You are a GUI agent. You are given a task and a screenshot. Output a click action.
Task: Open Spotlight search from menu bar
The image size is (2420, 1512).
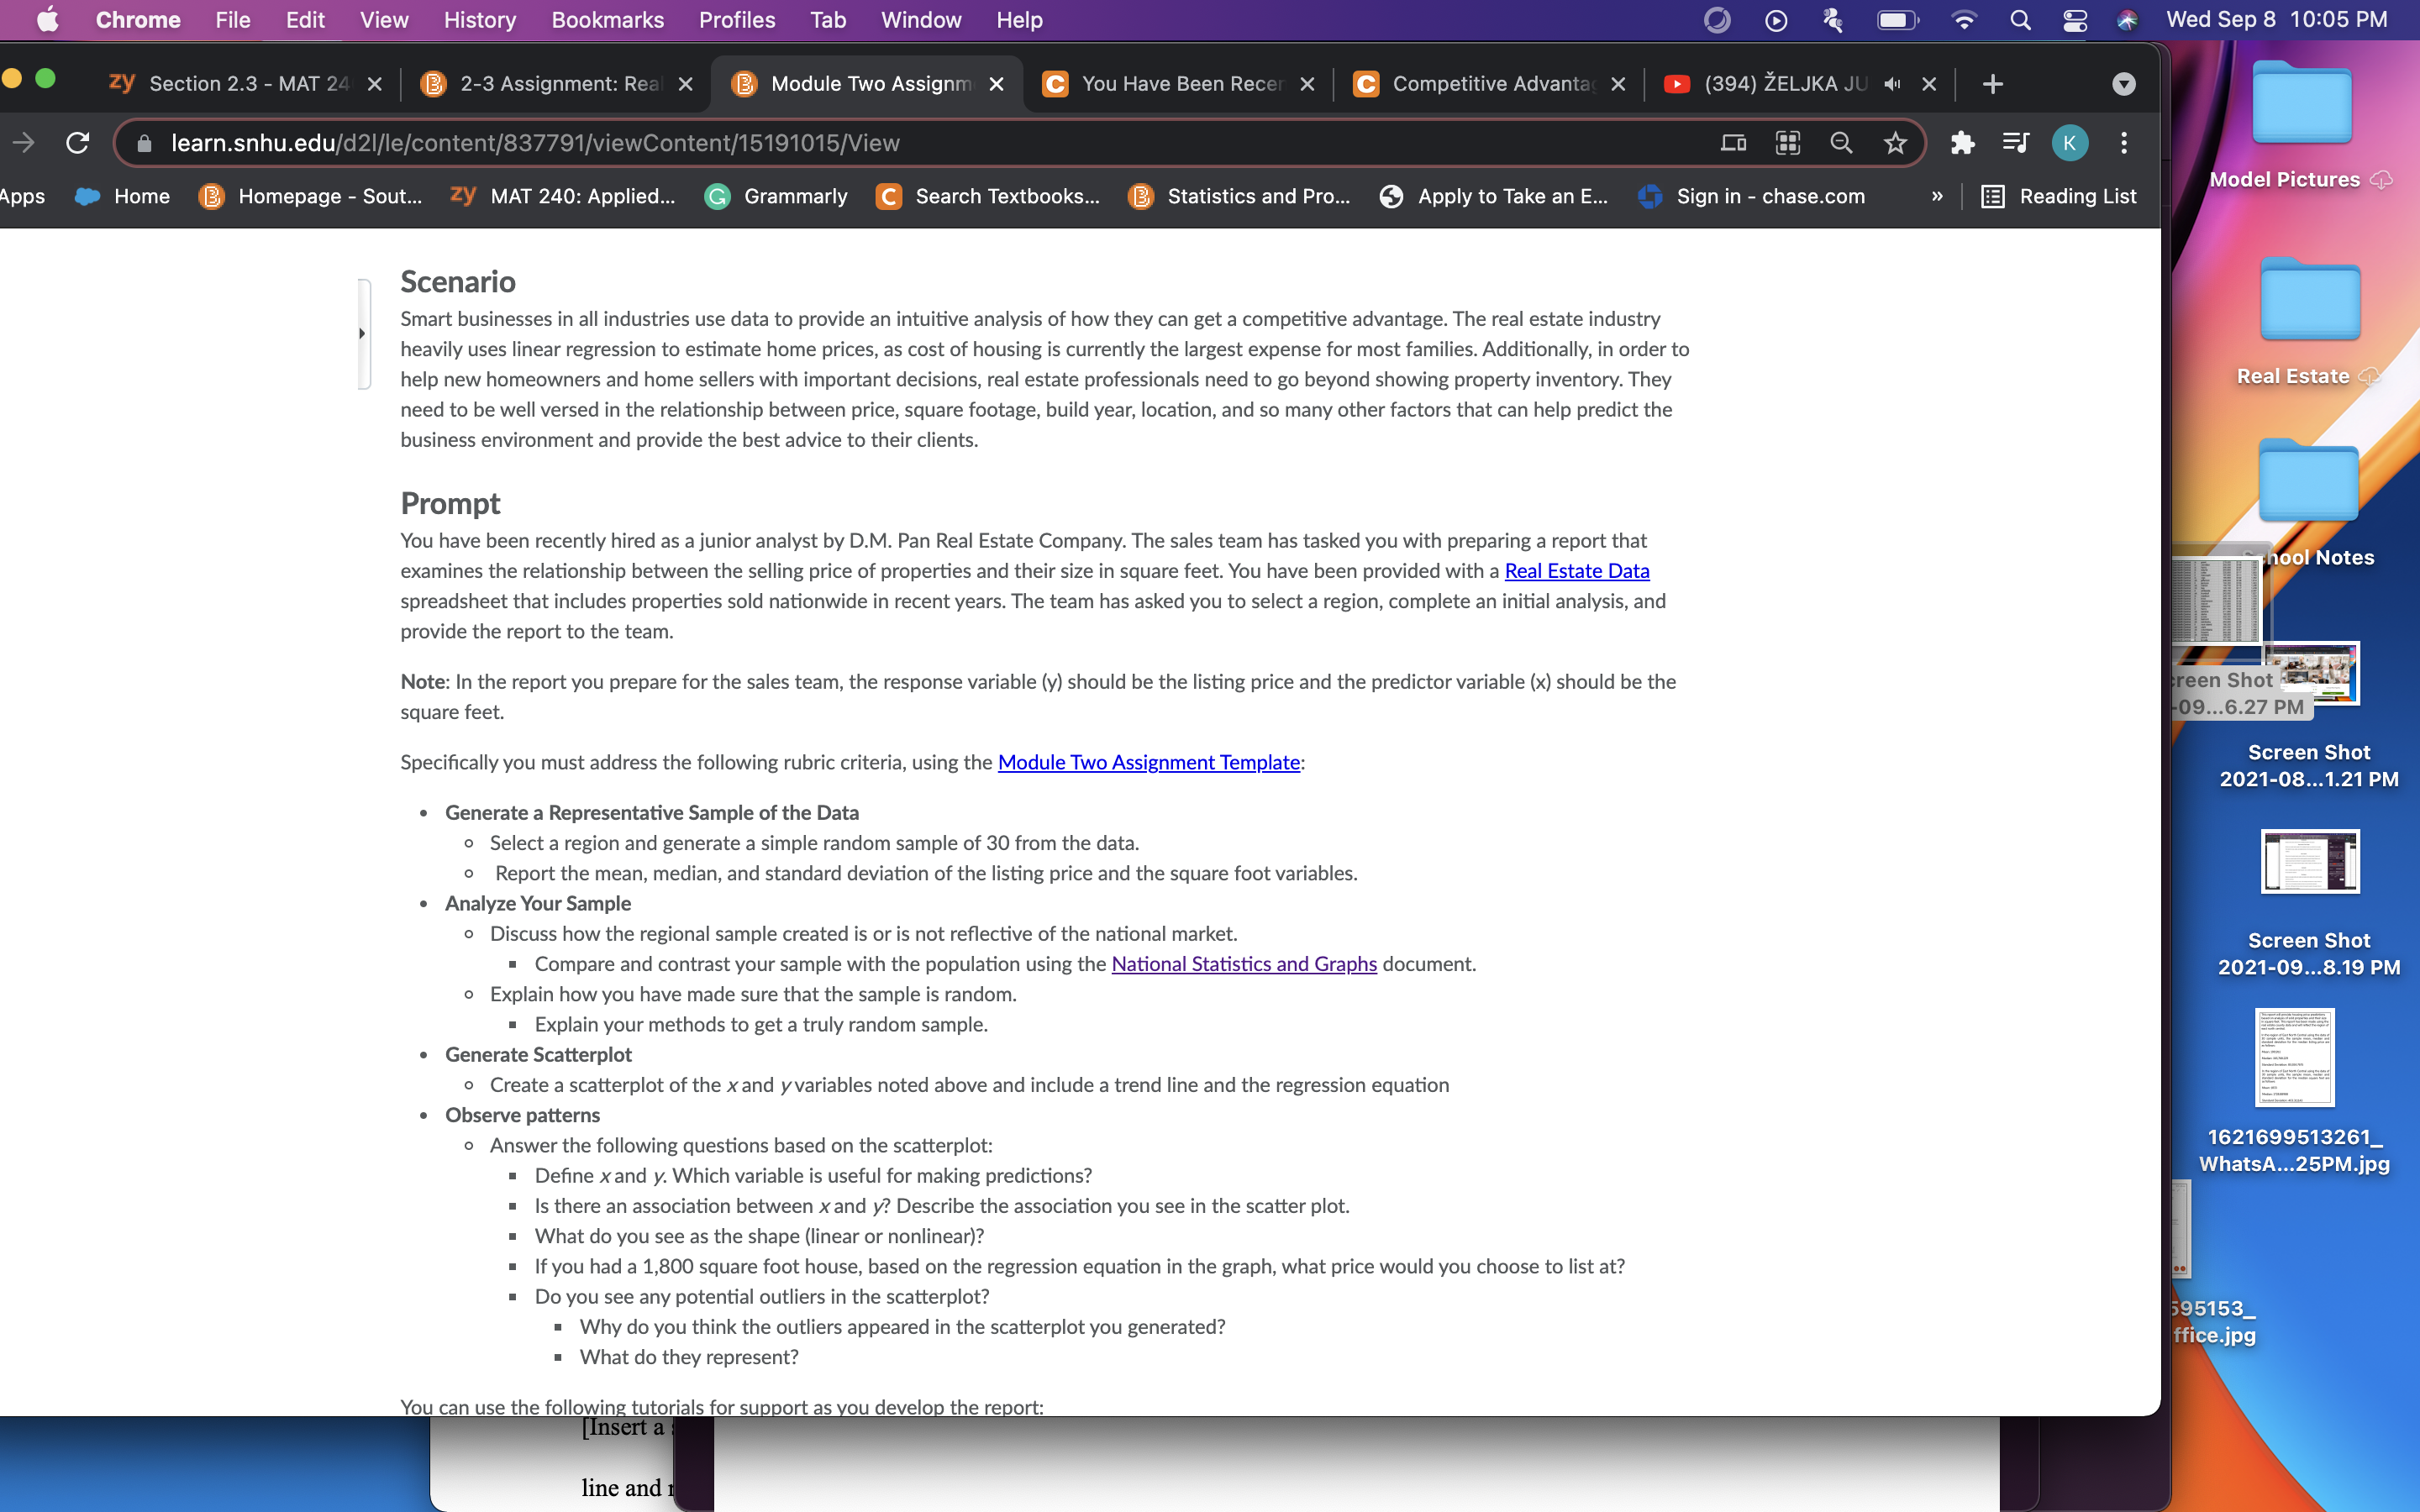2020,20
